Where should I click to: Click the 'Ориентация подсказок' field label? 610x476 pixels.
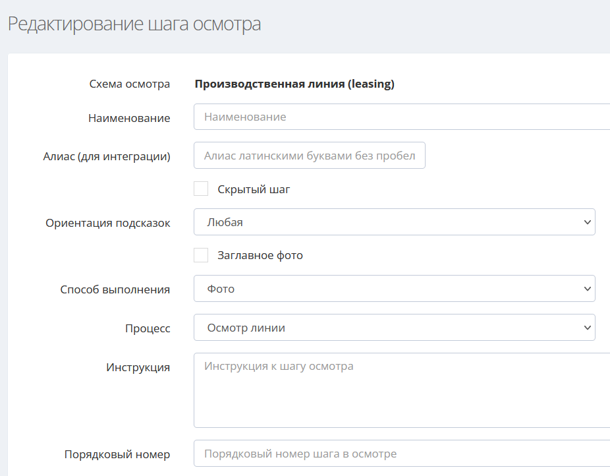tap(108, 223)
